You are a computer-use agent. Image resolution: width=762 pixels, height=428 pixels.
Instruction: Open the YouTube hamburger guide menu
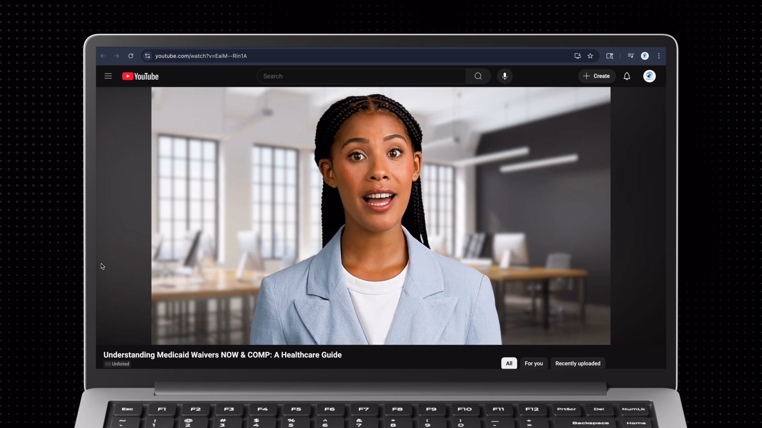(108, 76)
